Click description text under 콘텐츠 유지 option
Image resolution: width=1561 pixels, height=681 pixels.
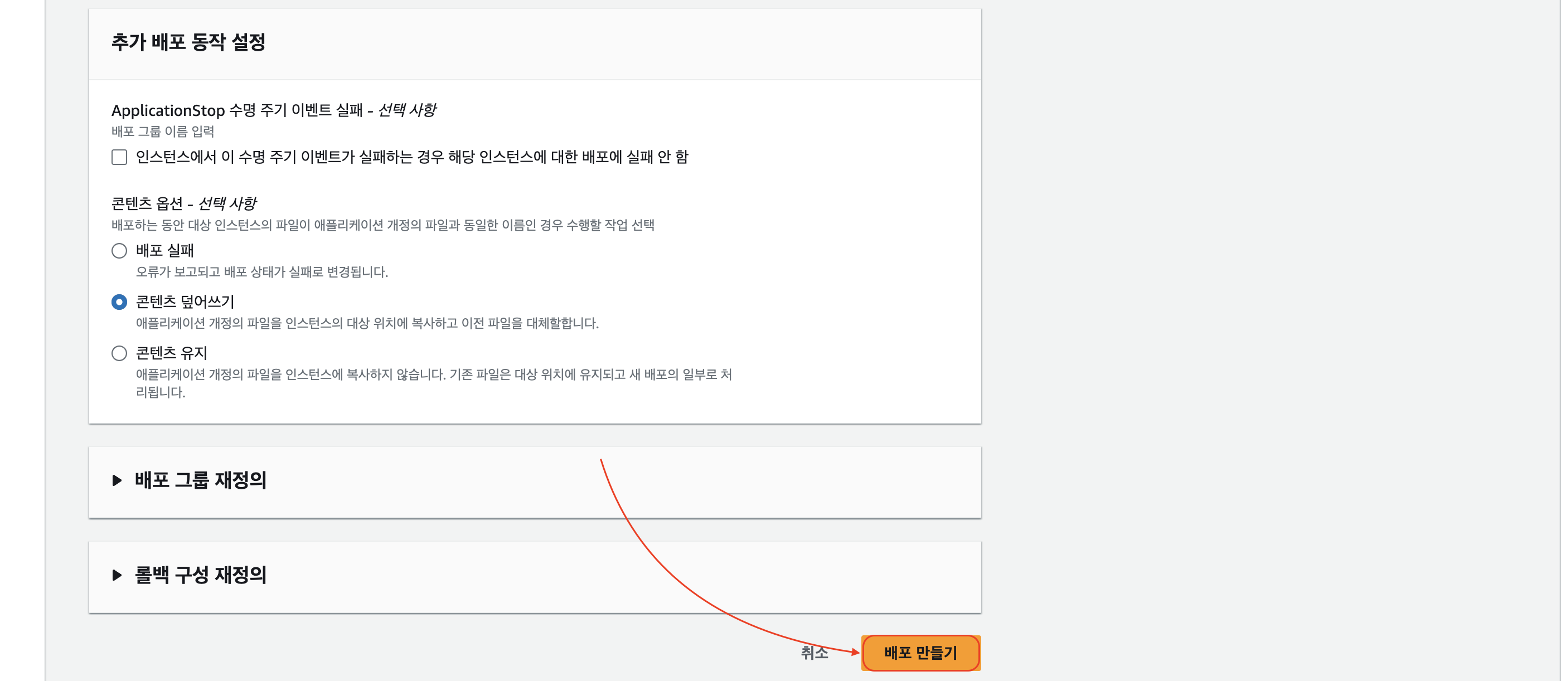[433, 375]
